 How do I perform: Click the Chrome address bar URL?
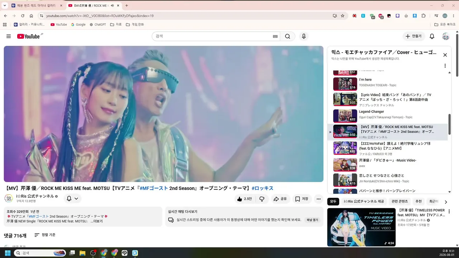click(x=100, y=16)
